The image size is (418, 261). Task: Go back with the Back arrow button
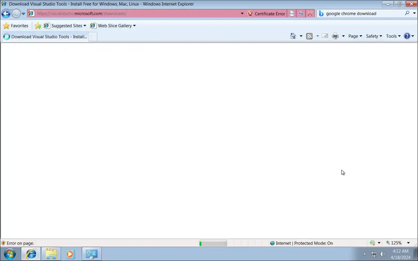[6, 14]
